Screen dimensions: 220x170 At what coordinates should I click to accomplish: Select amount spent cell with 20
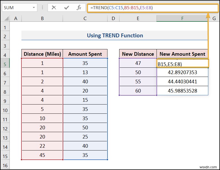tap(85, 91)
